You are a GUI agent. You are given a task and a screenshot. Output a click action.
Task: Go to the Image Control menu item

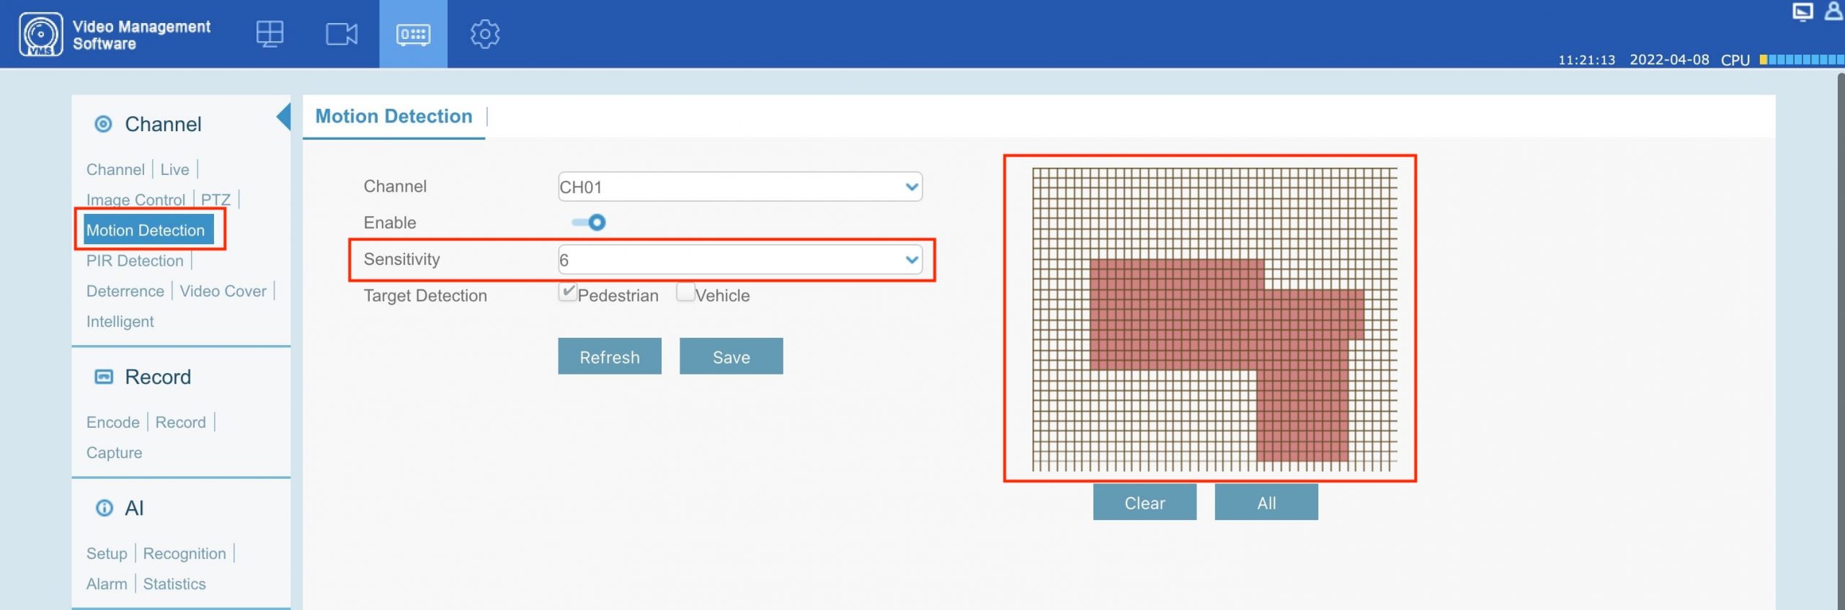point(135,199)
